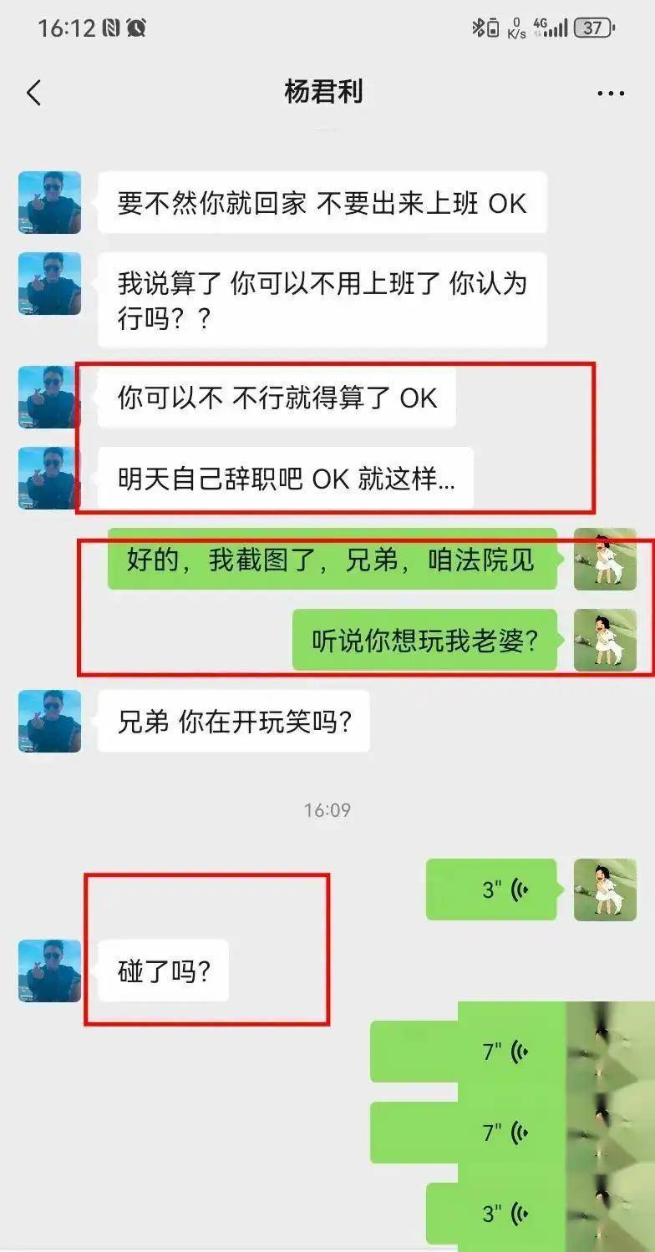This screenshot has height=1252, width=655.
Task: Play the first 3-second voice message
Action: (491, 890)
